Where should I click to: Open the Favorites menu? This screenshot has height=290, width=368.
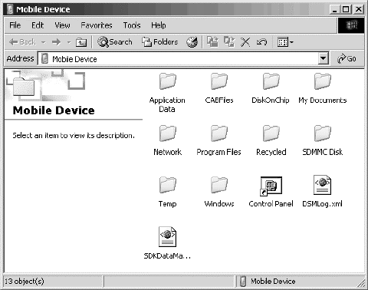pyautogui.click(x=97, y=25)
